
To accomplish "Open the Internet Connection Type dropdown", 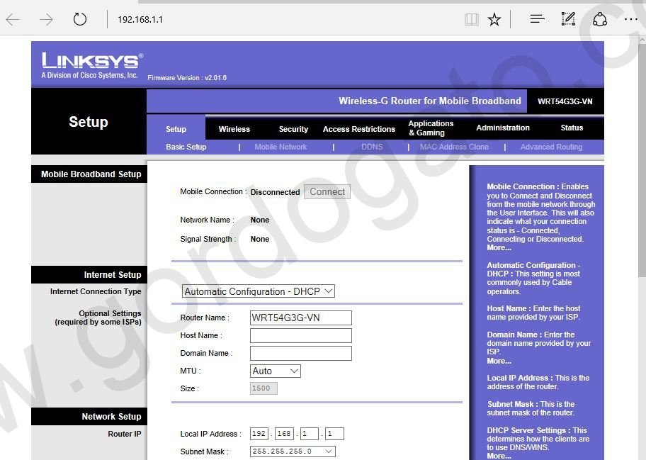I will [258, 291].
